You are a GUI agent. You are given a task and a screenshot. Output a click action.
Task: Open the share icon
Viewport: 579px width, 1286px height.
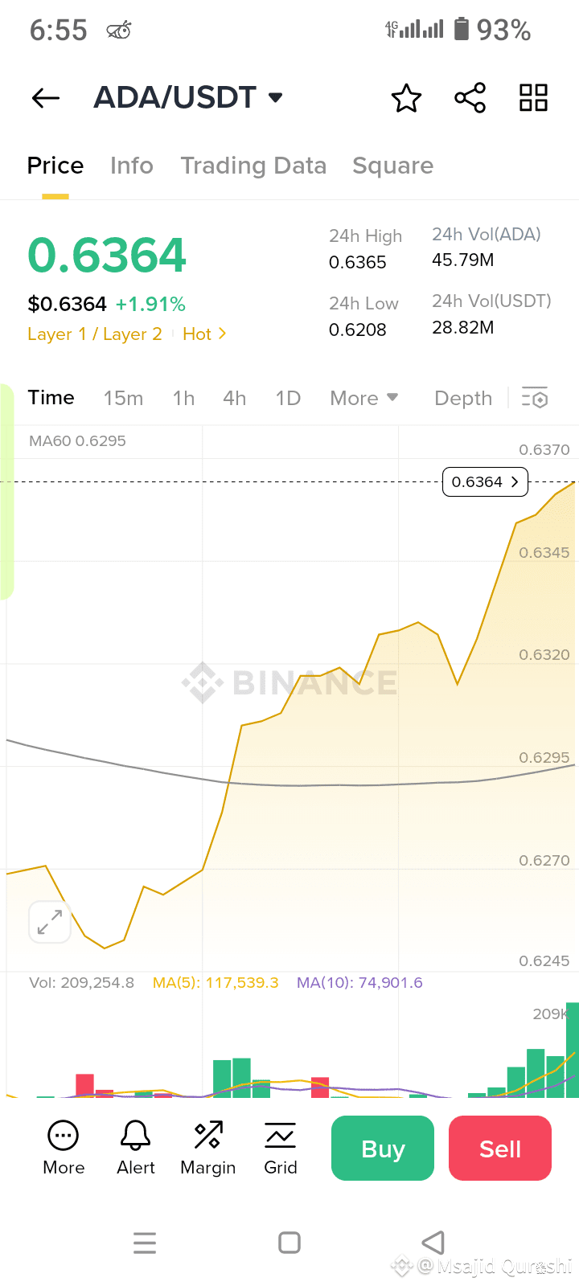pyautogui.click(x=470, y=98)
